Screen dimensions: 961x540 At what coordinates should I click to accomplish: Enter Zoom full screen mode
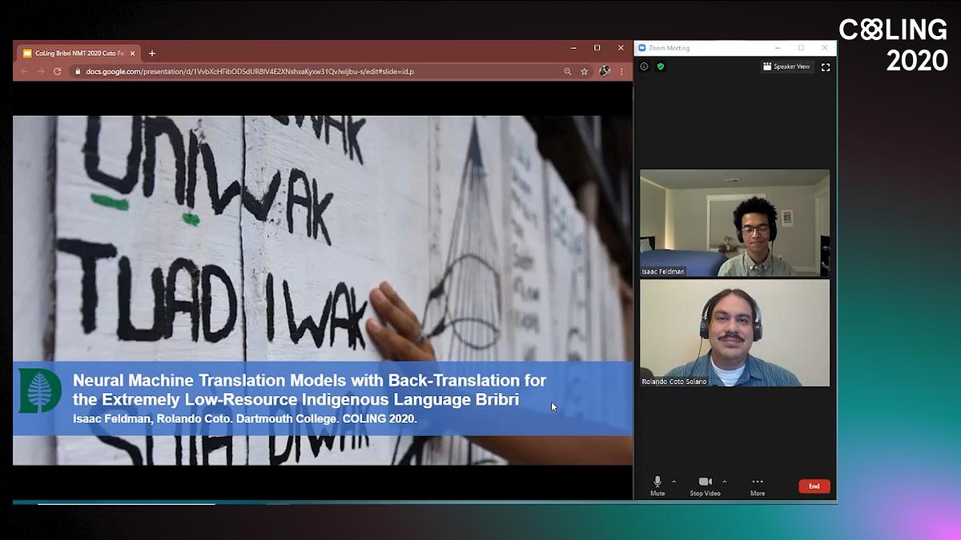826,67
